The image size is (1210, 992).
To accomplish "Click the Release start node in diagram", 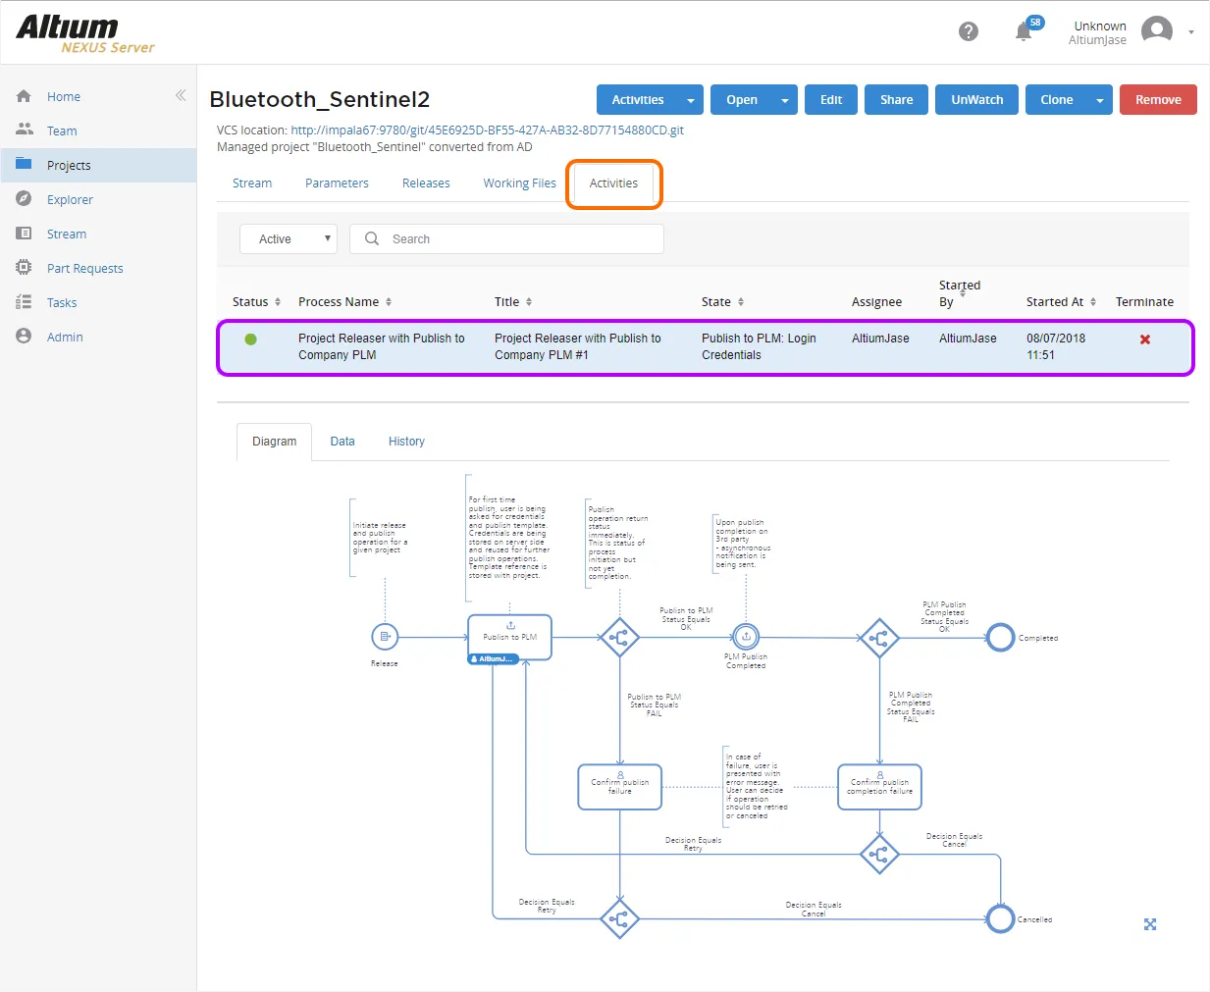I will (385, 637).
